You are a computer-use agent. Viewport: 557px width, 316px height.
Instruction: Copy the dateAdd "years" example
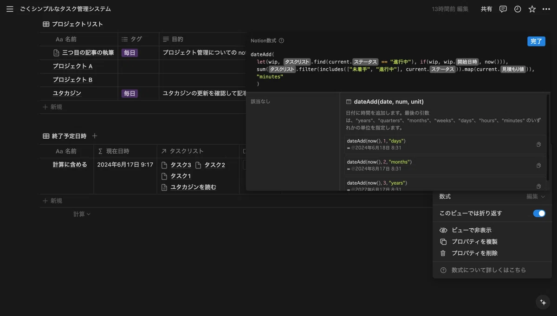[x=538, y=186]
